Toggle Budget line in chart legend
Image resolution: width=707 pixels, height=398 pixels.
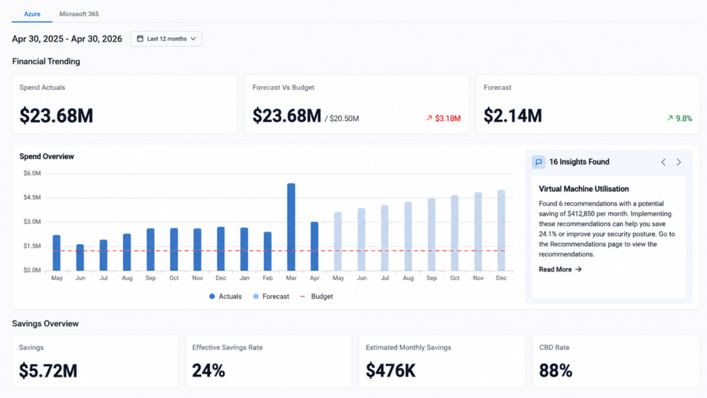pos(316,296)
